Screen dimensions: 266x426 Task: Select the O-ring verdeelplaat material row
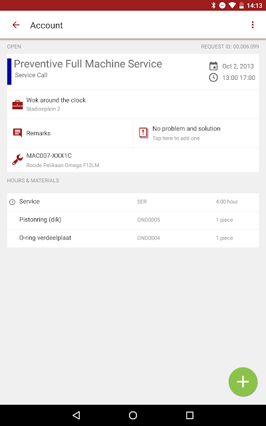[x=133, y=238]
